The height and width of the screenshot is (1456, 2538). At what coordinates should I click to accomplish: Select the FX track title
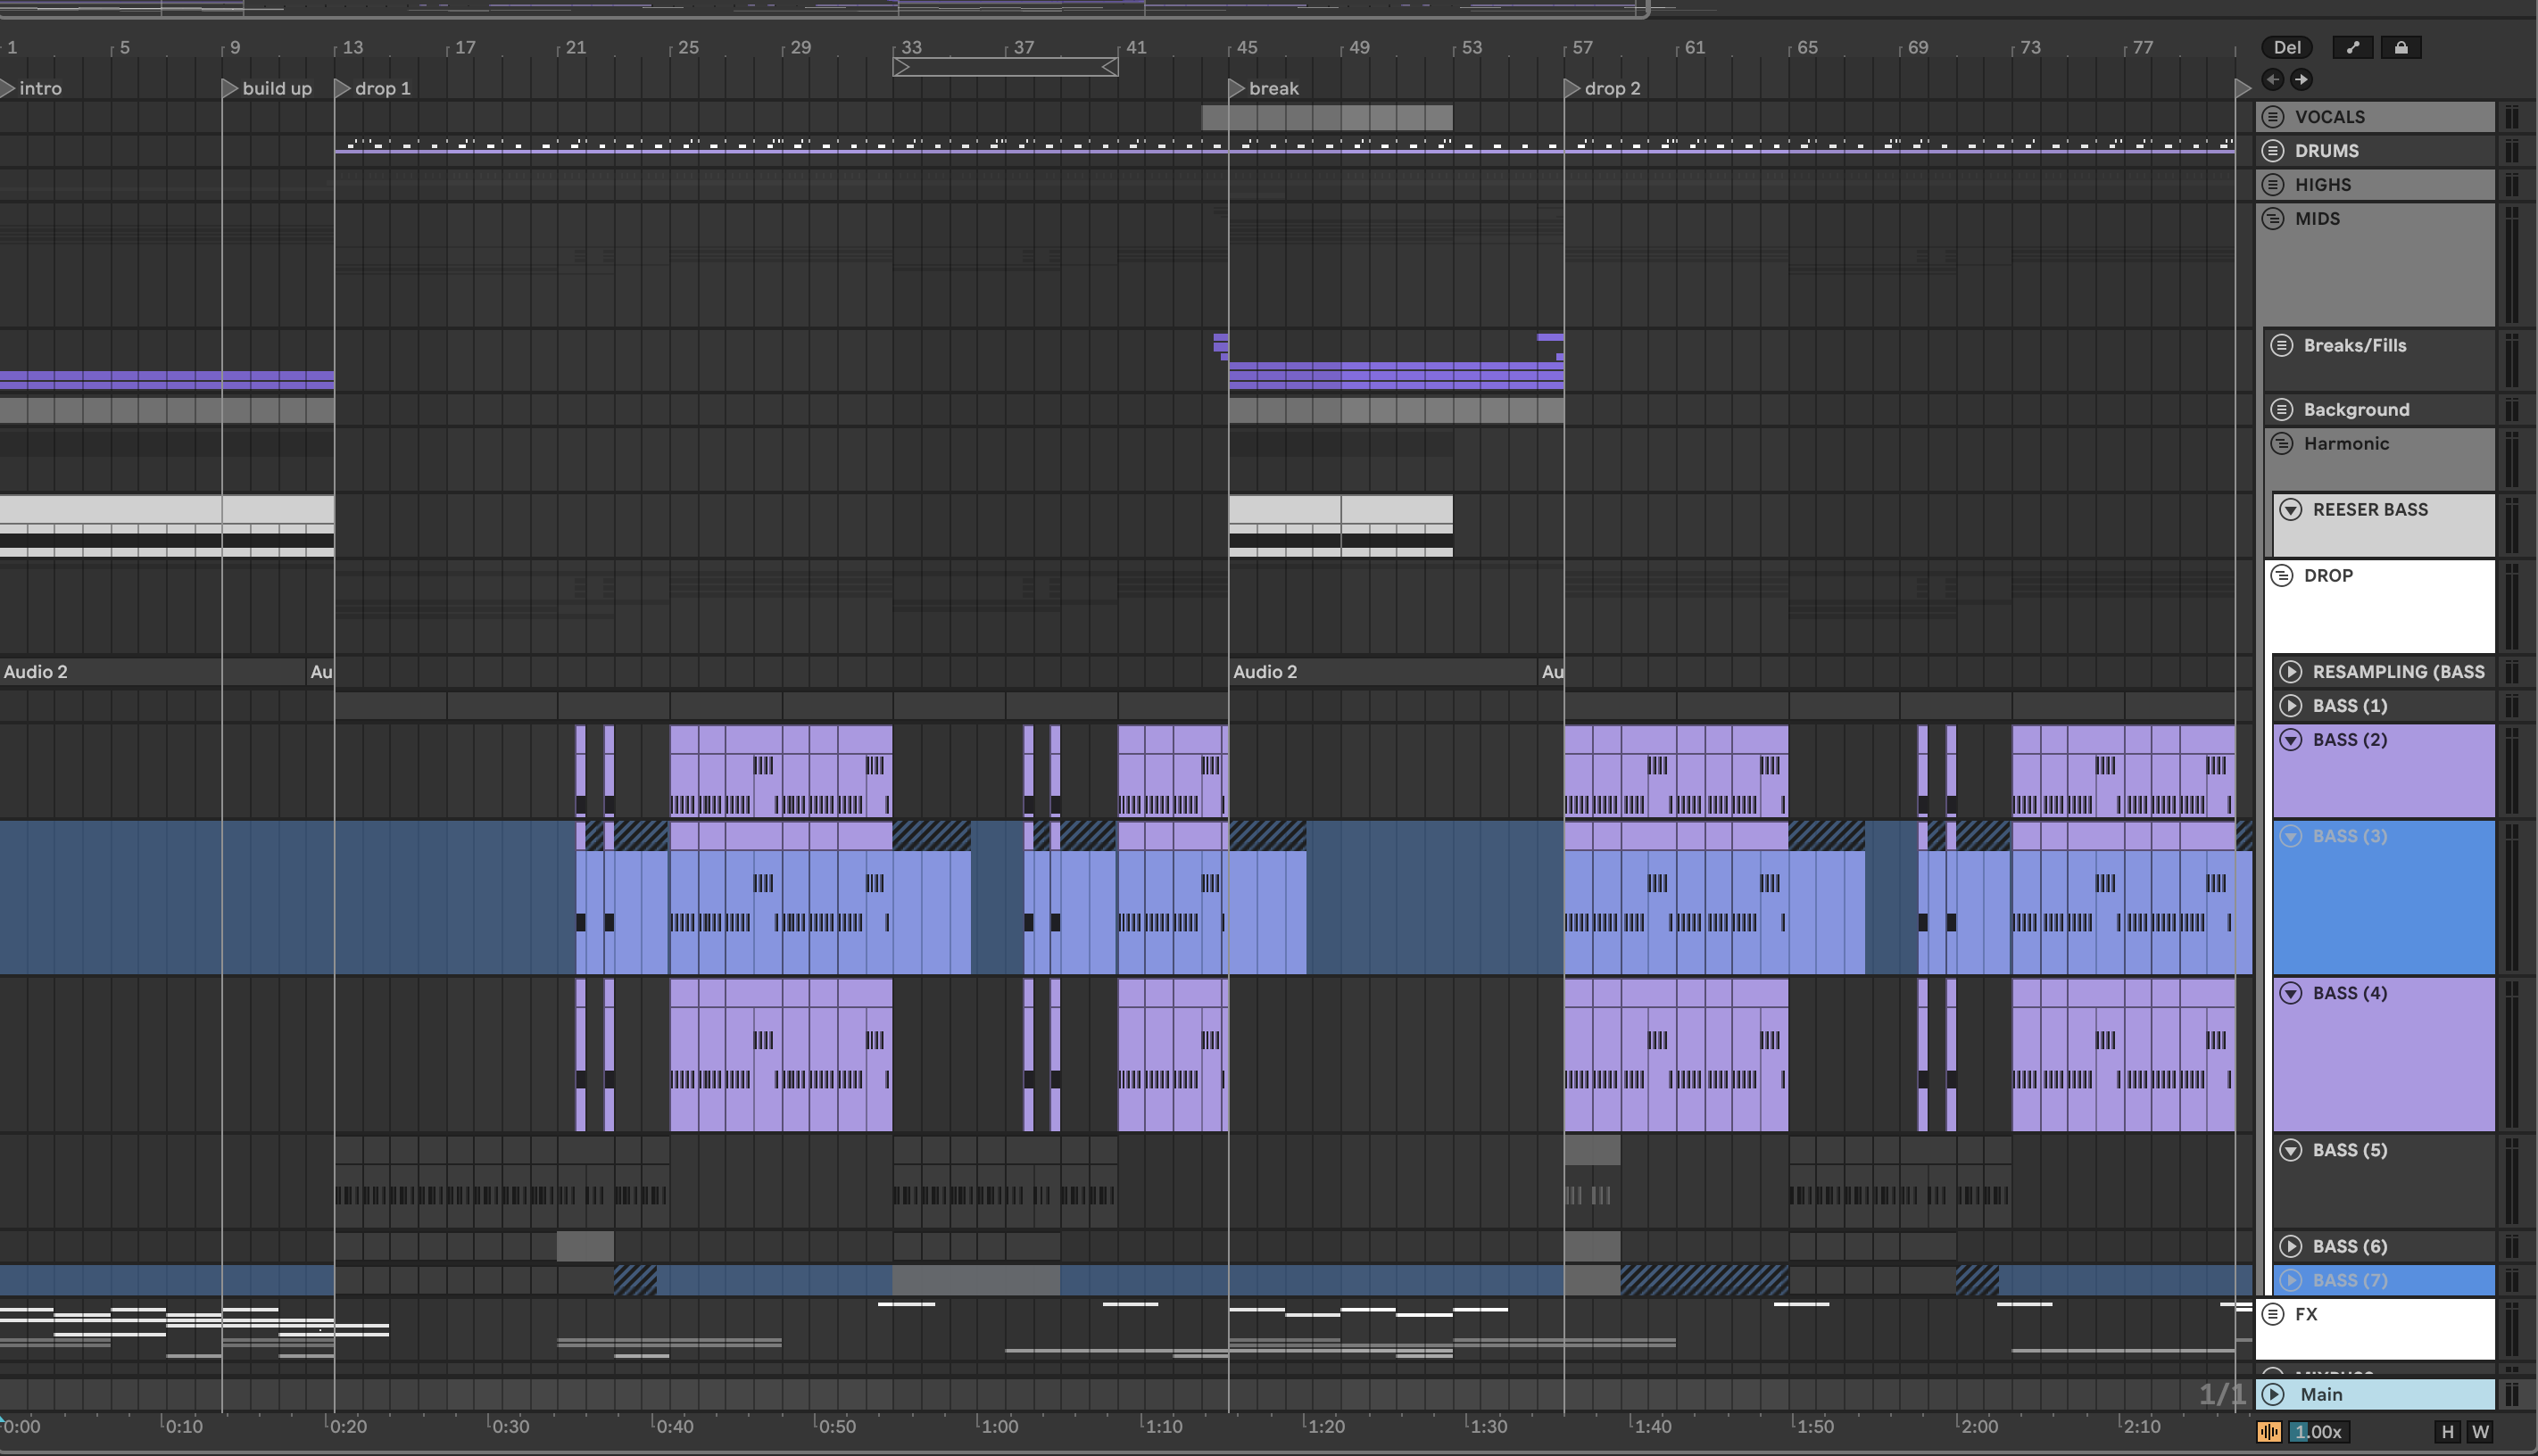pos(2305,1314)
